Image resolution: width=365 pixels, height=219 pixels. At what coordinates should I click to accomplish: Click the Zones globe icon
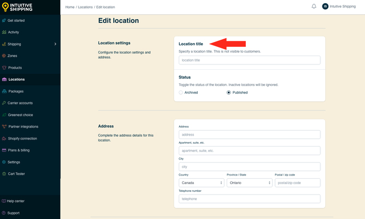coord(4,56)
